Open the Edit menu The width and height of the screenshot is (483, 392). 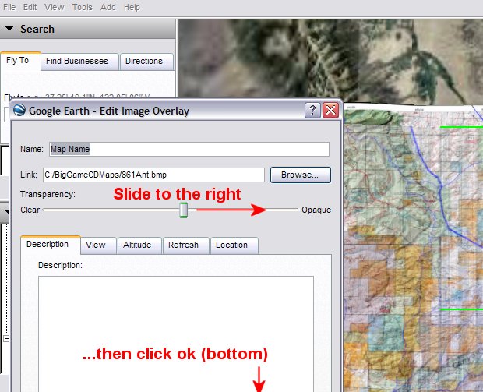(x=30, y=7)
